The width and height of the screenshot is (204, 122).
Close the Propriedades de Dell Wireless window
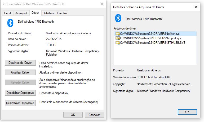[102, 4]
